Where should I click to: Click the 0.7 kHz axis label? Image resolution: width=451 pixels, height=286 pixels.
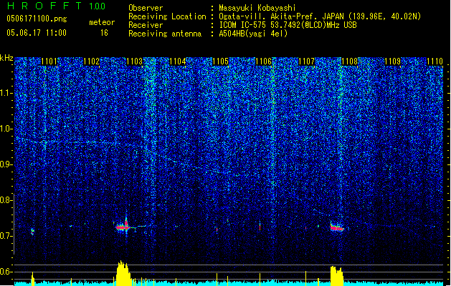click(6, 236)
